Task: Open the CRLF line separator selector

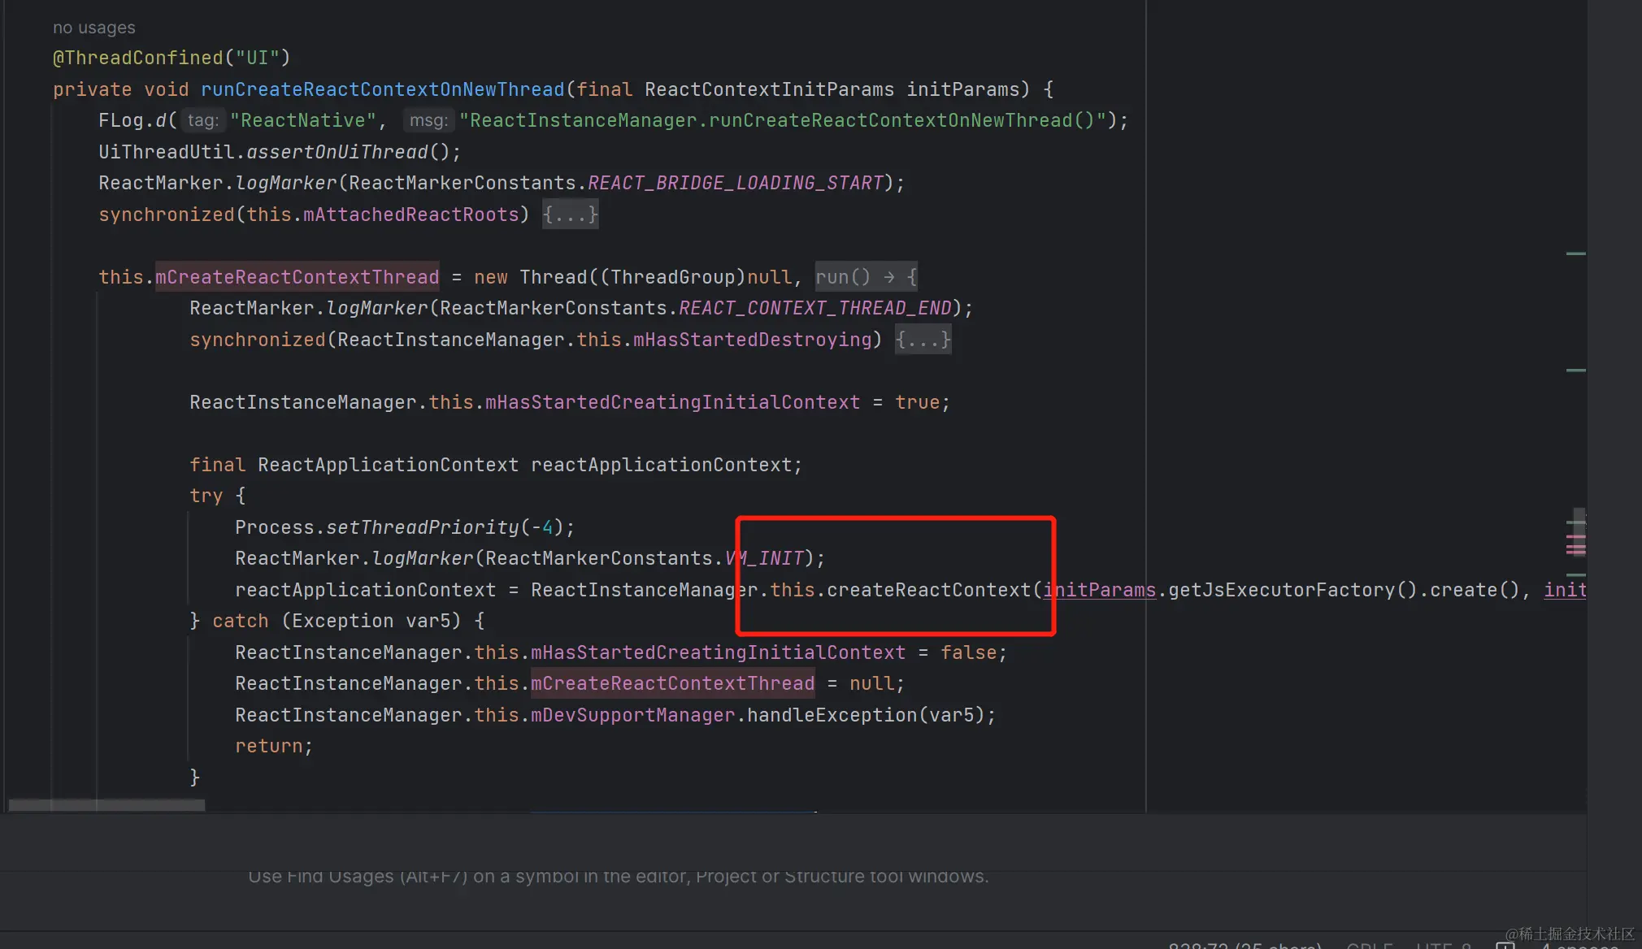Action: pyautogui.click(x=1370, y=945)
